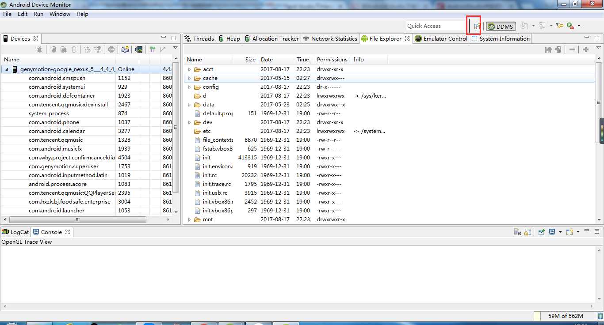Viewport: 604px width, 325px height.
Task: Toggle the Pin Console icon
Action: [x=542, y=232]
